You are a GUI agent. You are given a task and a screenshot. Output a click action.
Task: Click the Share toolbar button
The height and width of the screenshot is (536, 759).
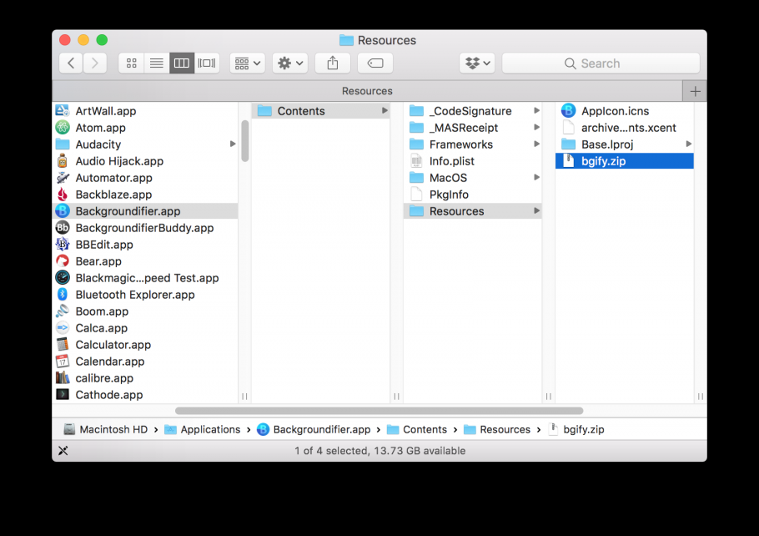click(333, 63)
